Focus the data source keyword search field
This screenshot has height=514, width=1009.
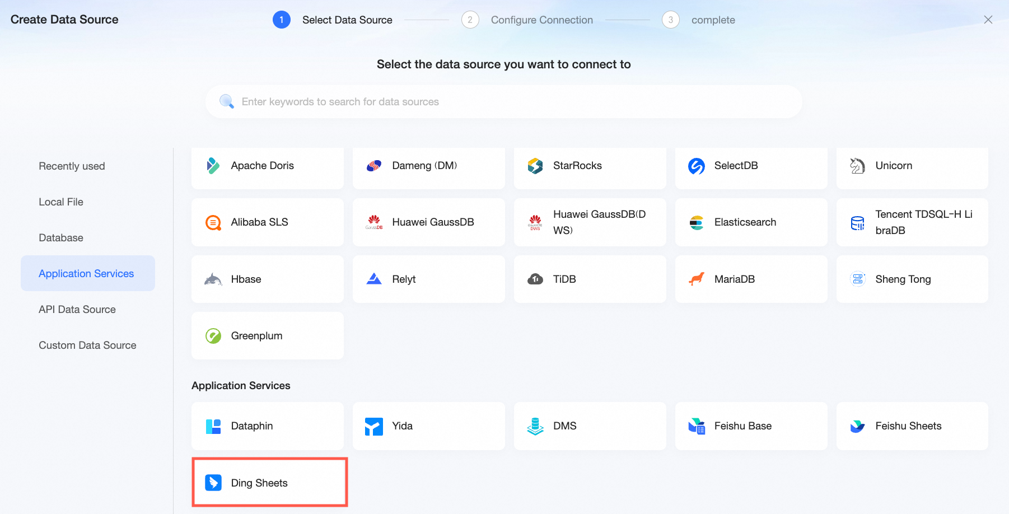504,101
